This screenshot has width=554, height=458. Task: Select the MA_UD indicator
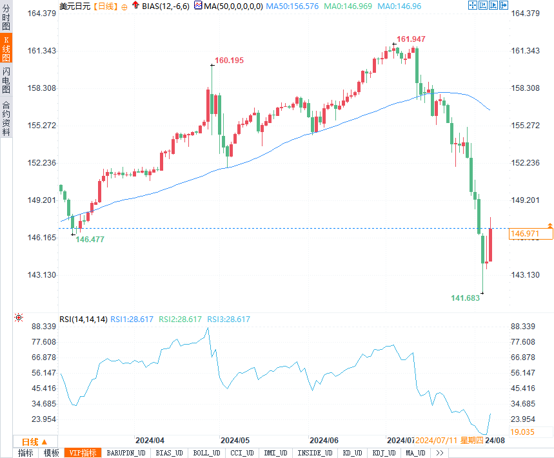(x=415, y=453)
